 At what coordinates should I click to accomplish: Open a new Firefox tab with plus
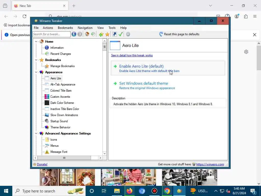coord(74,6)
